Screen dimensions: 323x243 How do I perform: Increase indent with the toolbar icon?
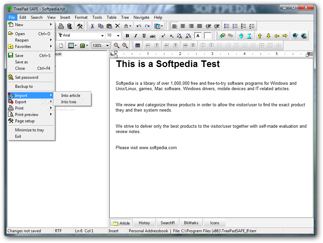(217, 26)
